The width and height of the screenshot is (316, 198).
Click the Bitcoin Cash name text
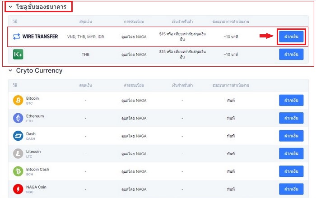[37, 169]
